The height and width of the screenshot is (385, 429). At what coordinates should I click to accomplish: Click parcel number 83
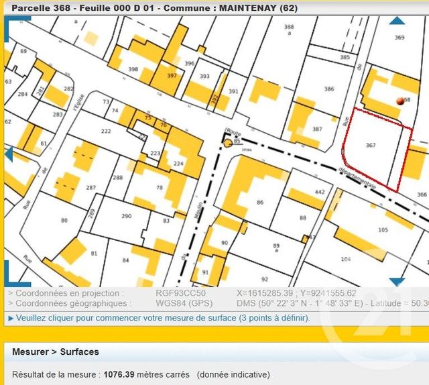166,221
